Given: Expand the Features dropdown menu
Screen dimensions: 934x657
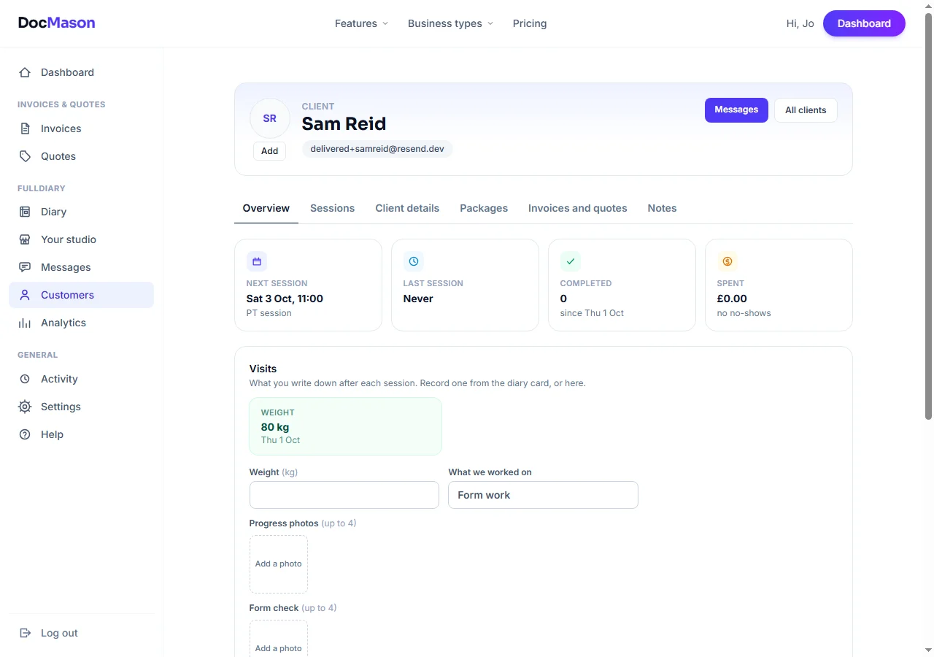Looking at the screenshot, I should click(361, 23).
